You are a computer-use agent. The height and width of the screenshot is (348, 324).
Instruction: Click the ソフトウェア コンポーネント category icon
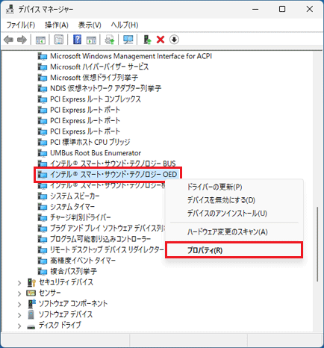pos(31,304)
